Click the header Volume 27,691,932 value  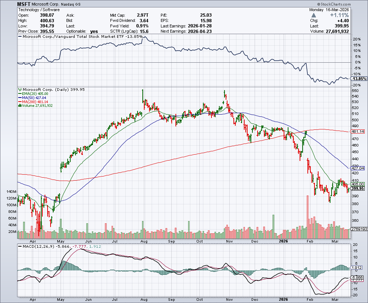point(337,32)
